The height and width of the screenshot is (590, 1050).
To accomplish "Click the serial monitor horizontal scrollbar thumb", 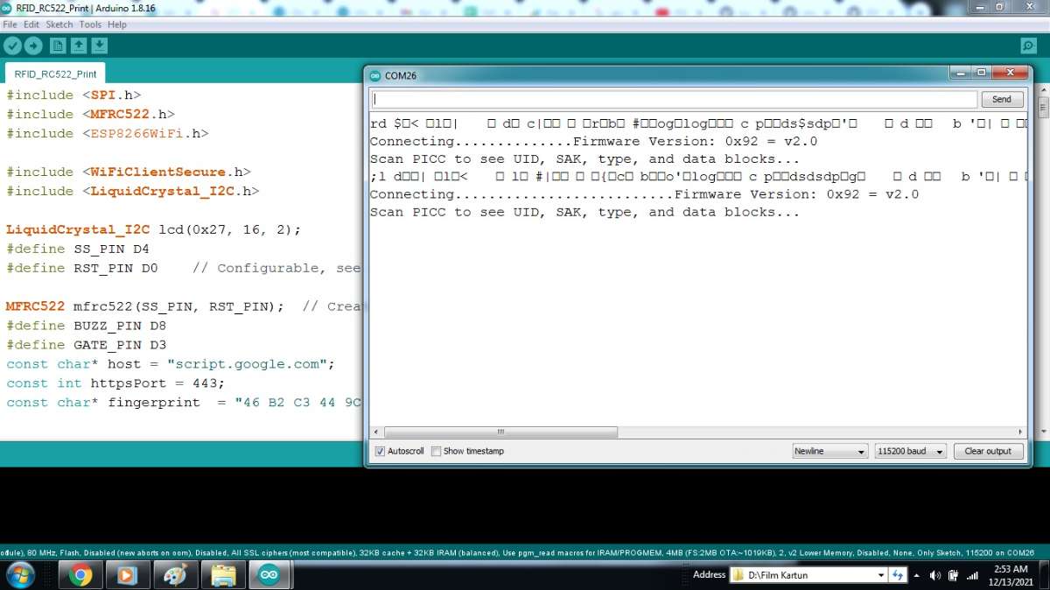I will [x=500, y=432].
